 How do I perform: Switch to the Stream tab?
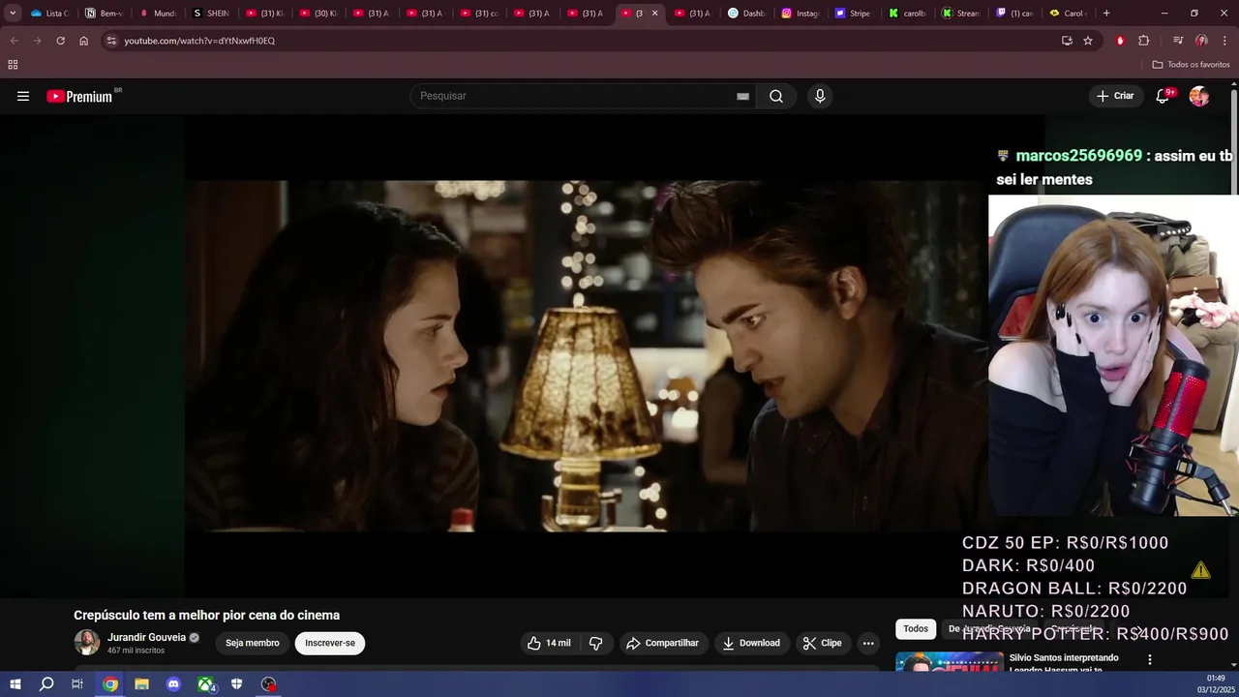(960, 14)
